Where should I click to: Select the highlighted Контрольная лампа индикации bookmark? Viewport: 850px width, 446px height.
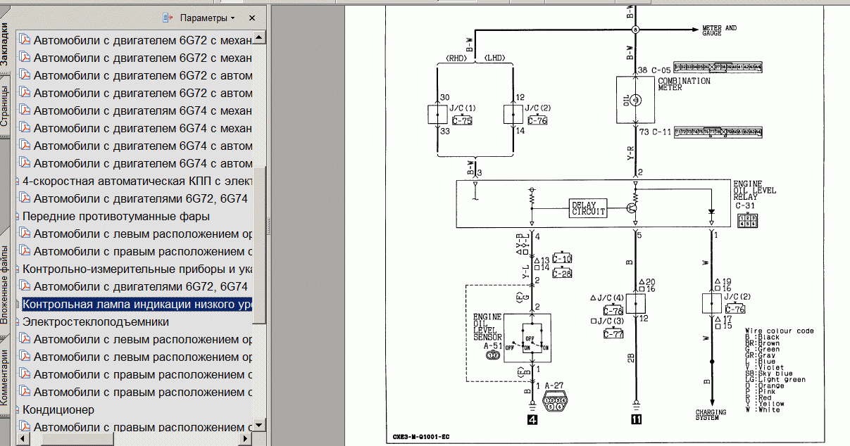tap(137, 304)
